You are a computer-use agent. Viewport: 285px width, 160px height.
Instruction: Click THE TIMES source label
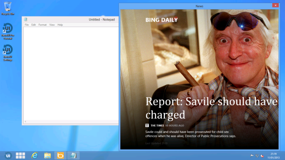[x=157, y=125]
